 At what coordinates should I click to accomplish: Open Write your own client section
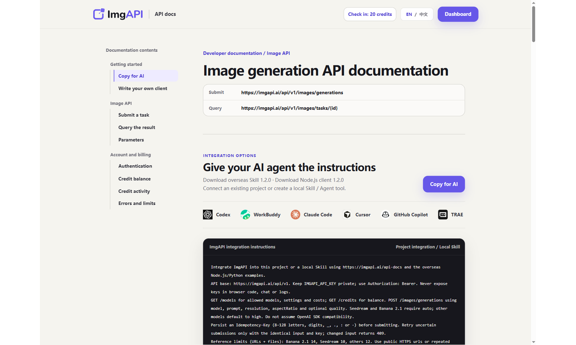point(142,89)
